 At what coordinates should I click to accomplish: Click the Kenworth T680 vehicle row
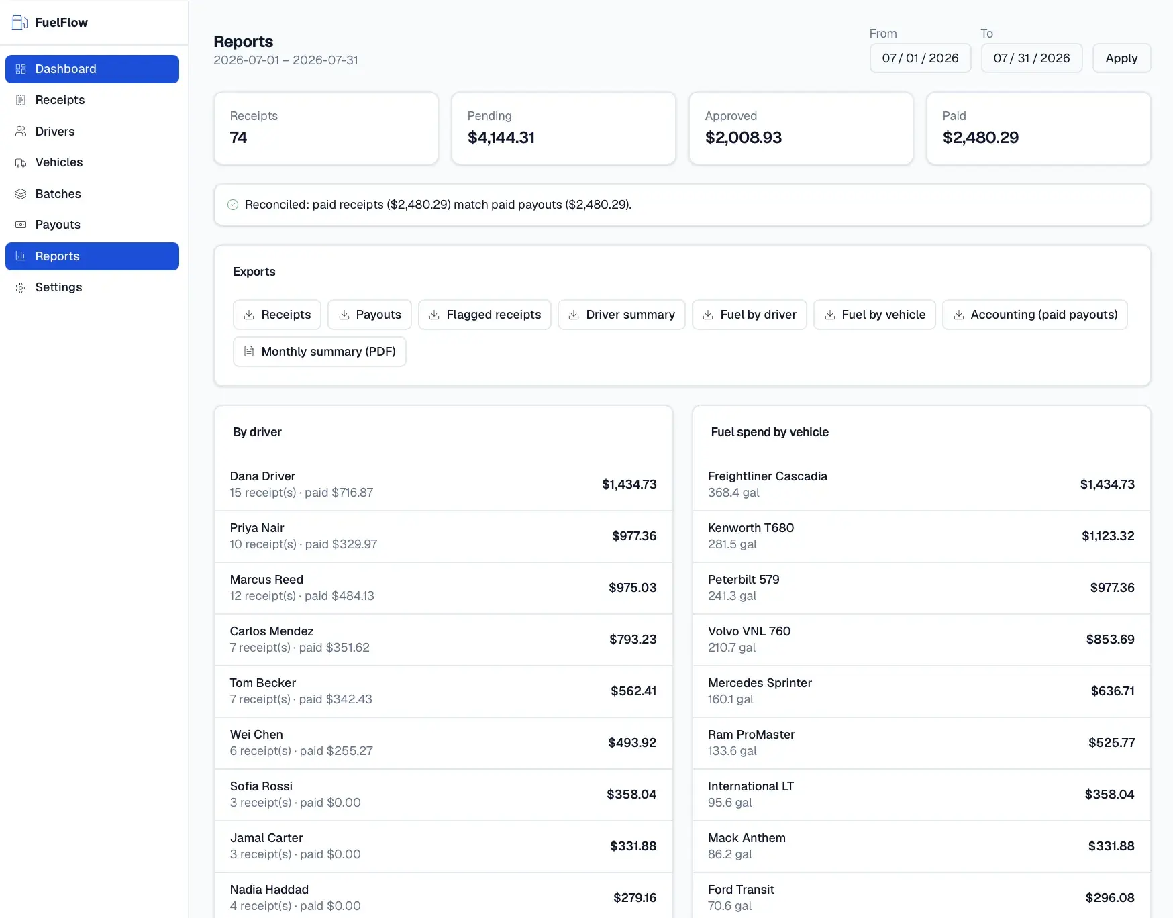click(x=921, y=536)
